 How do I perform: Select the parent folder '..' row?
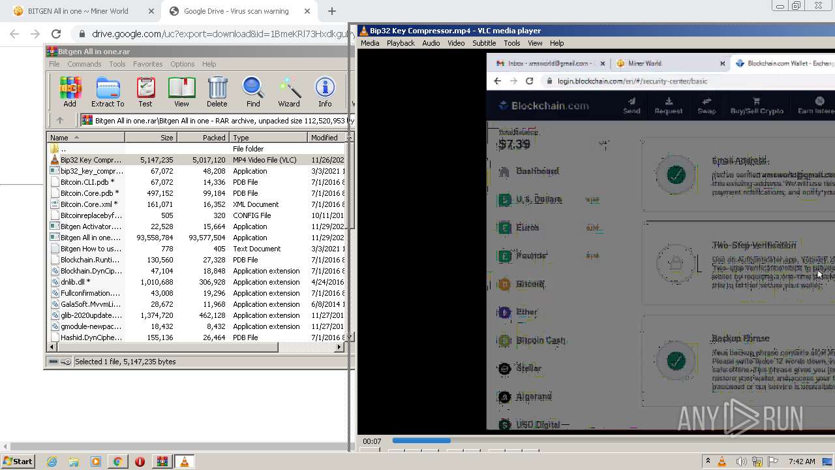[x=196, y=149]
